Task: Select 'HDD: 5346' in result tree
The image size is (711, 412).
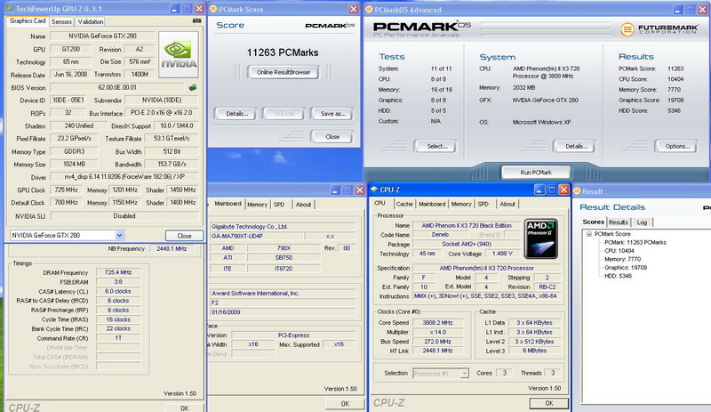Action: click(618, 276)
